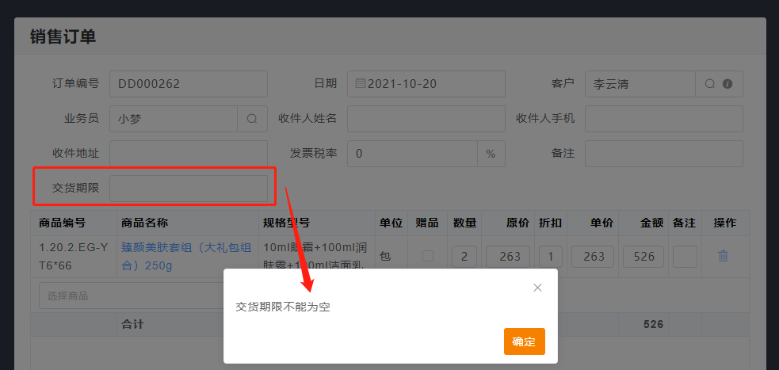Close the alert dialog with the X icon
The width and height of the screenshot is (779, 370).
click(x=537, y=288)
